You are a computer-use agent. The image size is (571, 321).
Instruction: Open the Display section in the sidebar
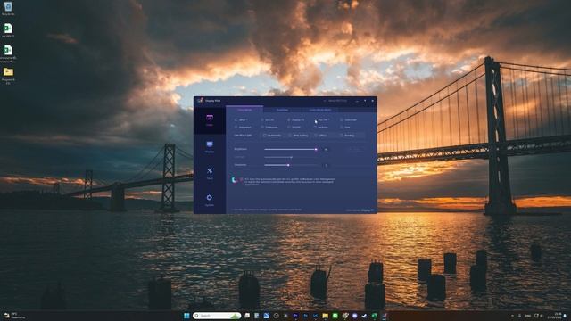point(210,146)
